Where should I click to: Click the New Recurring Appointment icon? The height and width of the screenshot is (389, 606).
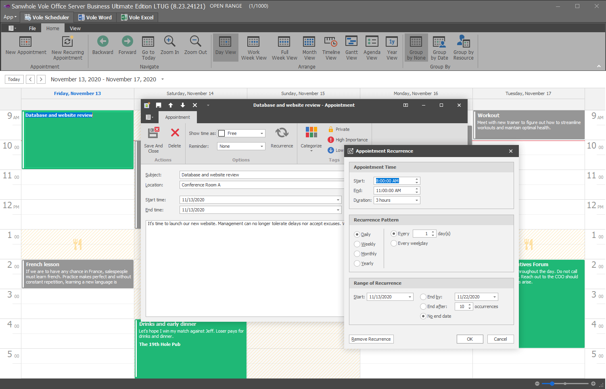(x=67, y=42)
